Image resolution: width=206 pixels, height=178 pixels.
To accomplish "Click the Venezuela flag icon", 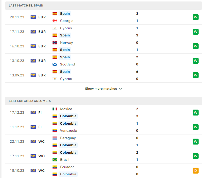I will click(55, 131).
